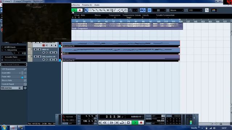Toggle record enable on MIDI 02 track
232x130 pixels.
[x=43, y=52]
